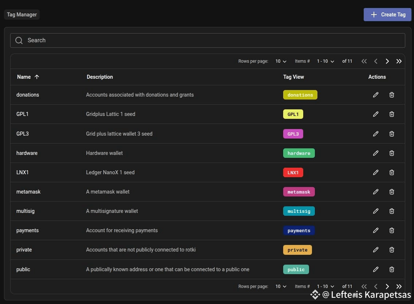This screenshot has width=414, height=304.
Task: Click description 'Ledger NanoX 1 seed'
Action: (110, 172)
